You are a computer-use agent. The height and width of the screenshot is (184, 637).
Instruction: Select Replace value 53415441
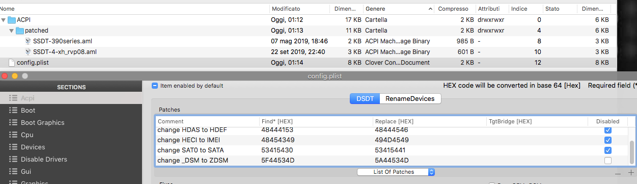pos(390,150)
